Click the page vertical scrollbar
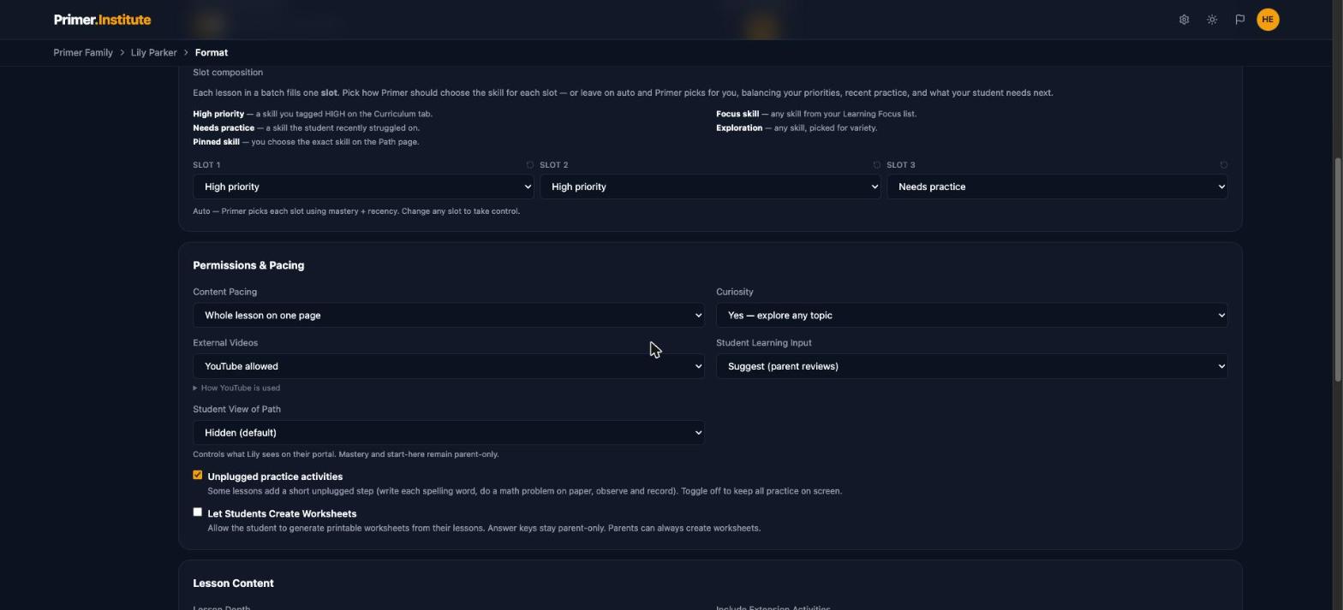 [1338, 269]
